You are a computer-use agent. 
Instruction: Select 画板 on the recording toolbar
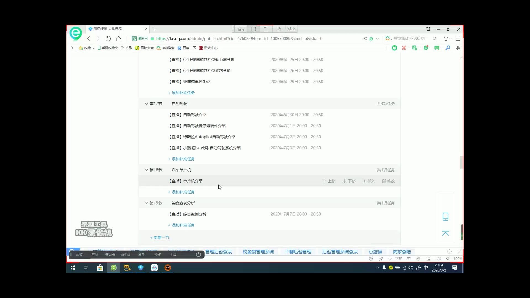click(x=79, y=254)
